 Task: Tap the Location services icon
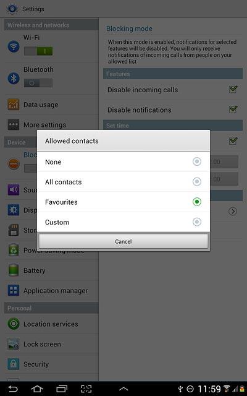14,324
